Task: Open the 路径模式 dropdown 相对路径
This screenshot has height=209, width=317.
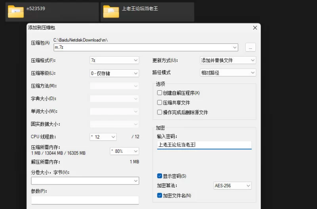Action: [x=228, y=73]
